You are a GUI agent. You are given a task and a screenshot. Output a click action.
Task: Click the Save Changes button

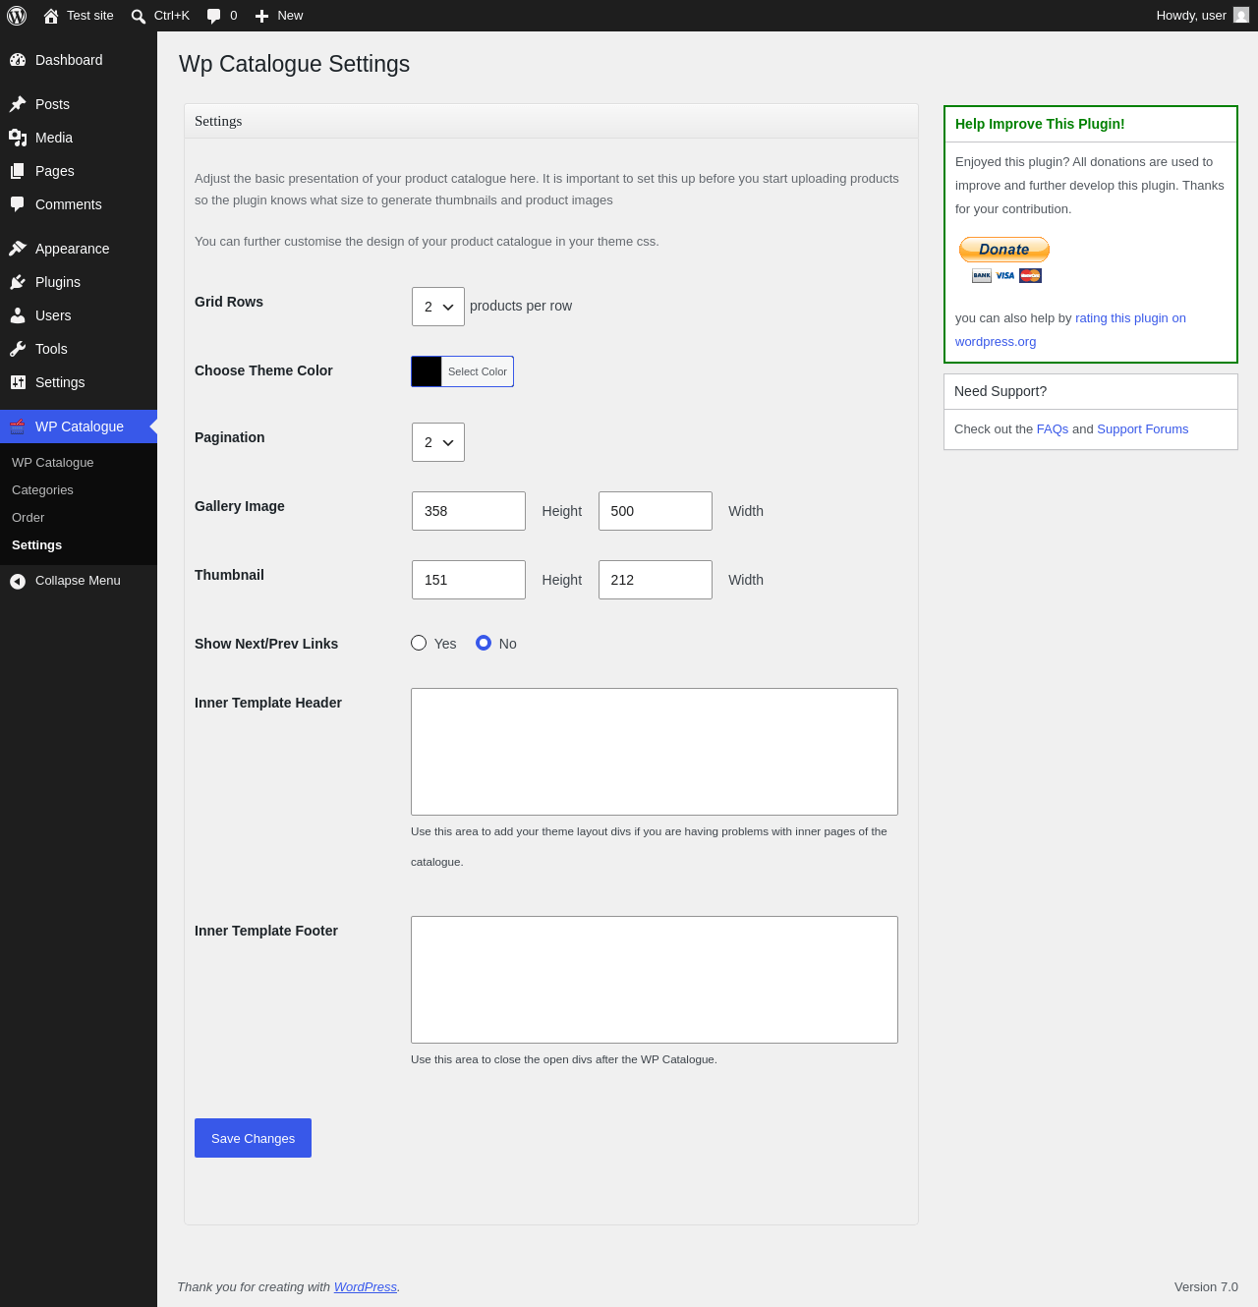coord(253,1138)
